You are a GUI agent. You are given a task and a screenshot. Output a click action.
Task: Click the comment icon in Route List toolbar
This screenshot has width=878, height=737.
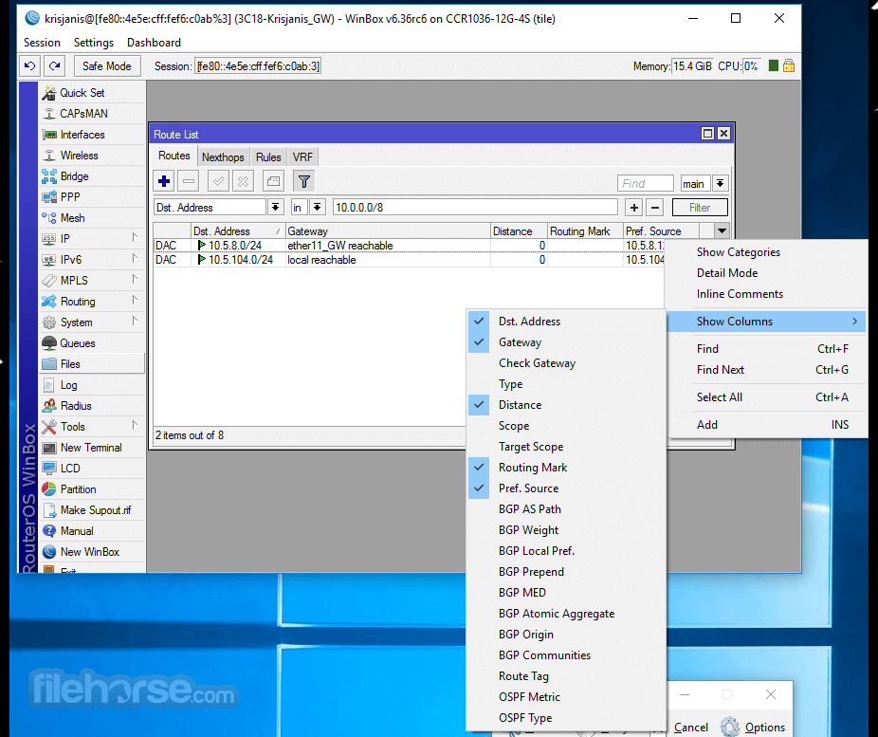(x=273, y=181)
